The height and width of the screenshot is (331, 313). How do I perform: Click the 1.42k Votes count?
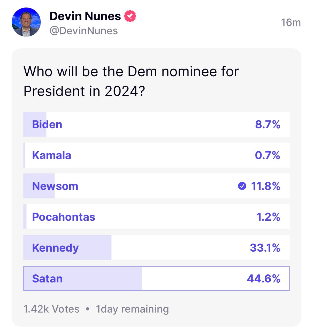pos(51,309)
